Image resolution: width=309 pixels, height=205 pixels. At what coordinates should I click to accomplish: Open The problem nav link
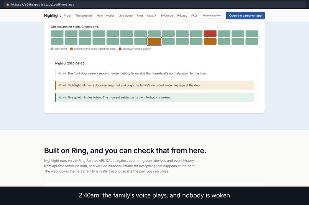84,16
